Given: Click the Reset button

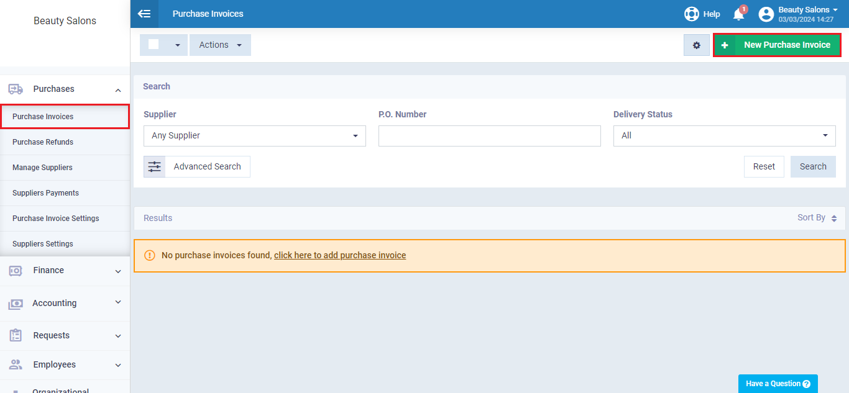Looking at the screenshot, I should (764, 166).
